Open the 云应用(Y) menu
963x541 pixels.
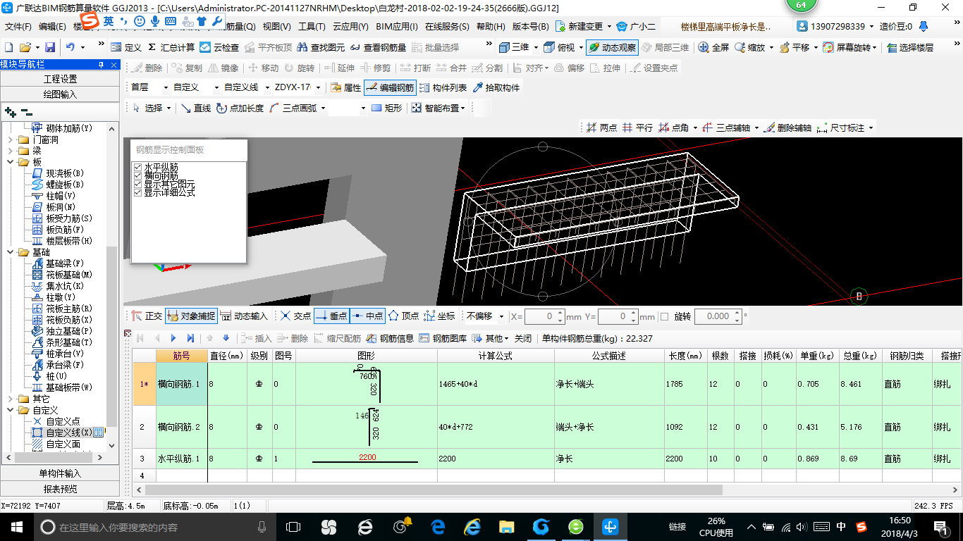(350, 26)
